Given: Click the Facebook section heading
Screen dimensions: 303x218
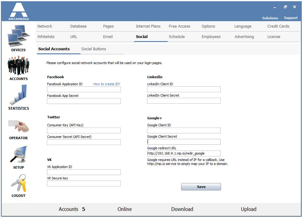Looking at the screenshot, I should pos(56,77).
